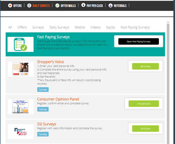Show All offers filter

(10, 27)
